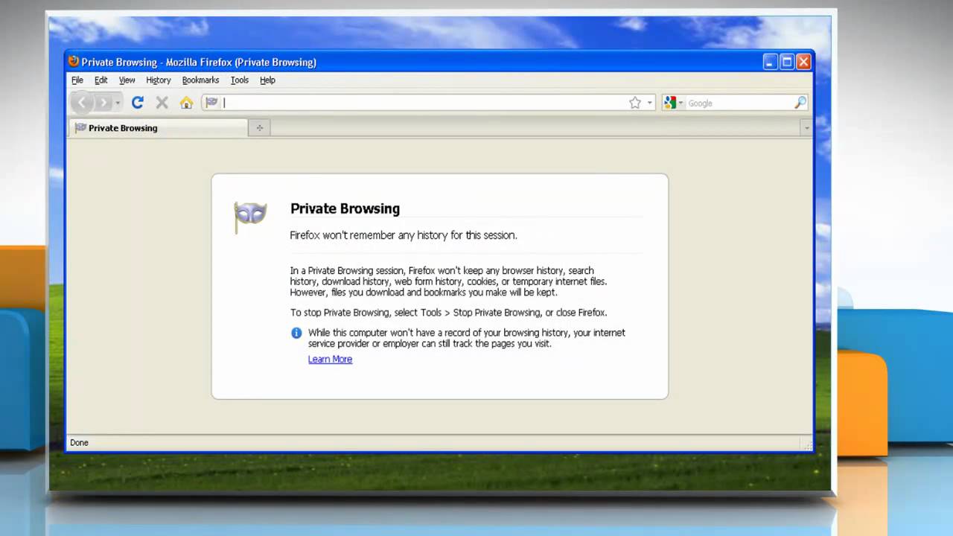Open the History menu
The width and height of the screenshot is (953, 536).
[x=159, y=80]
